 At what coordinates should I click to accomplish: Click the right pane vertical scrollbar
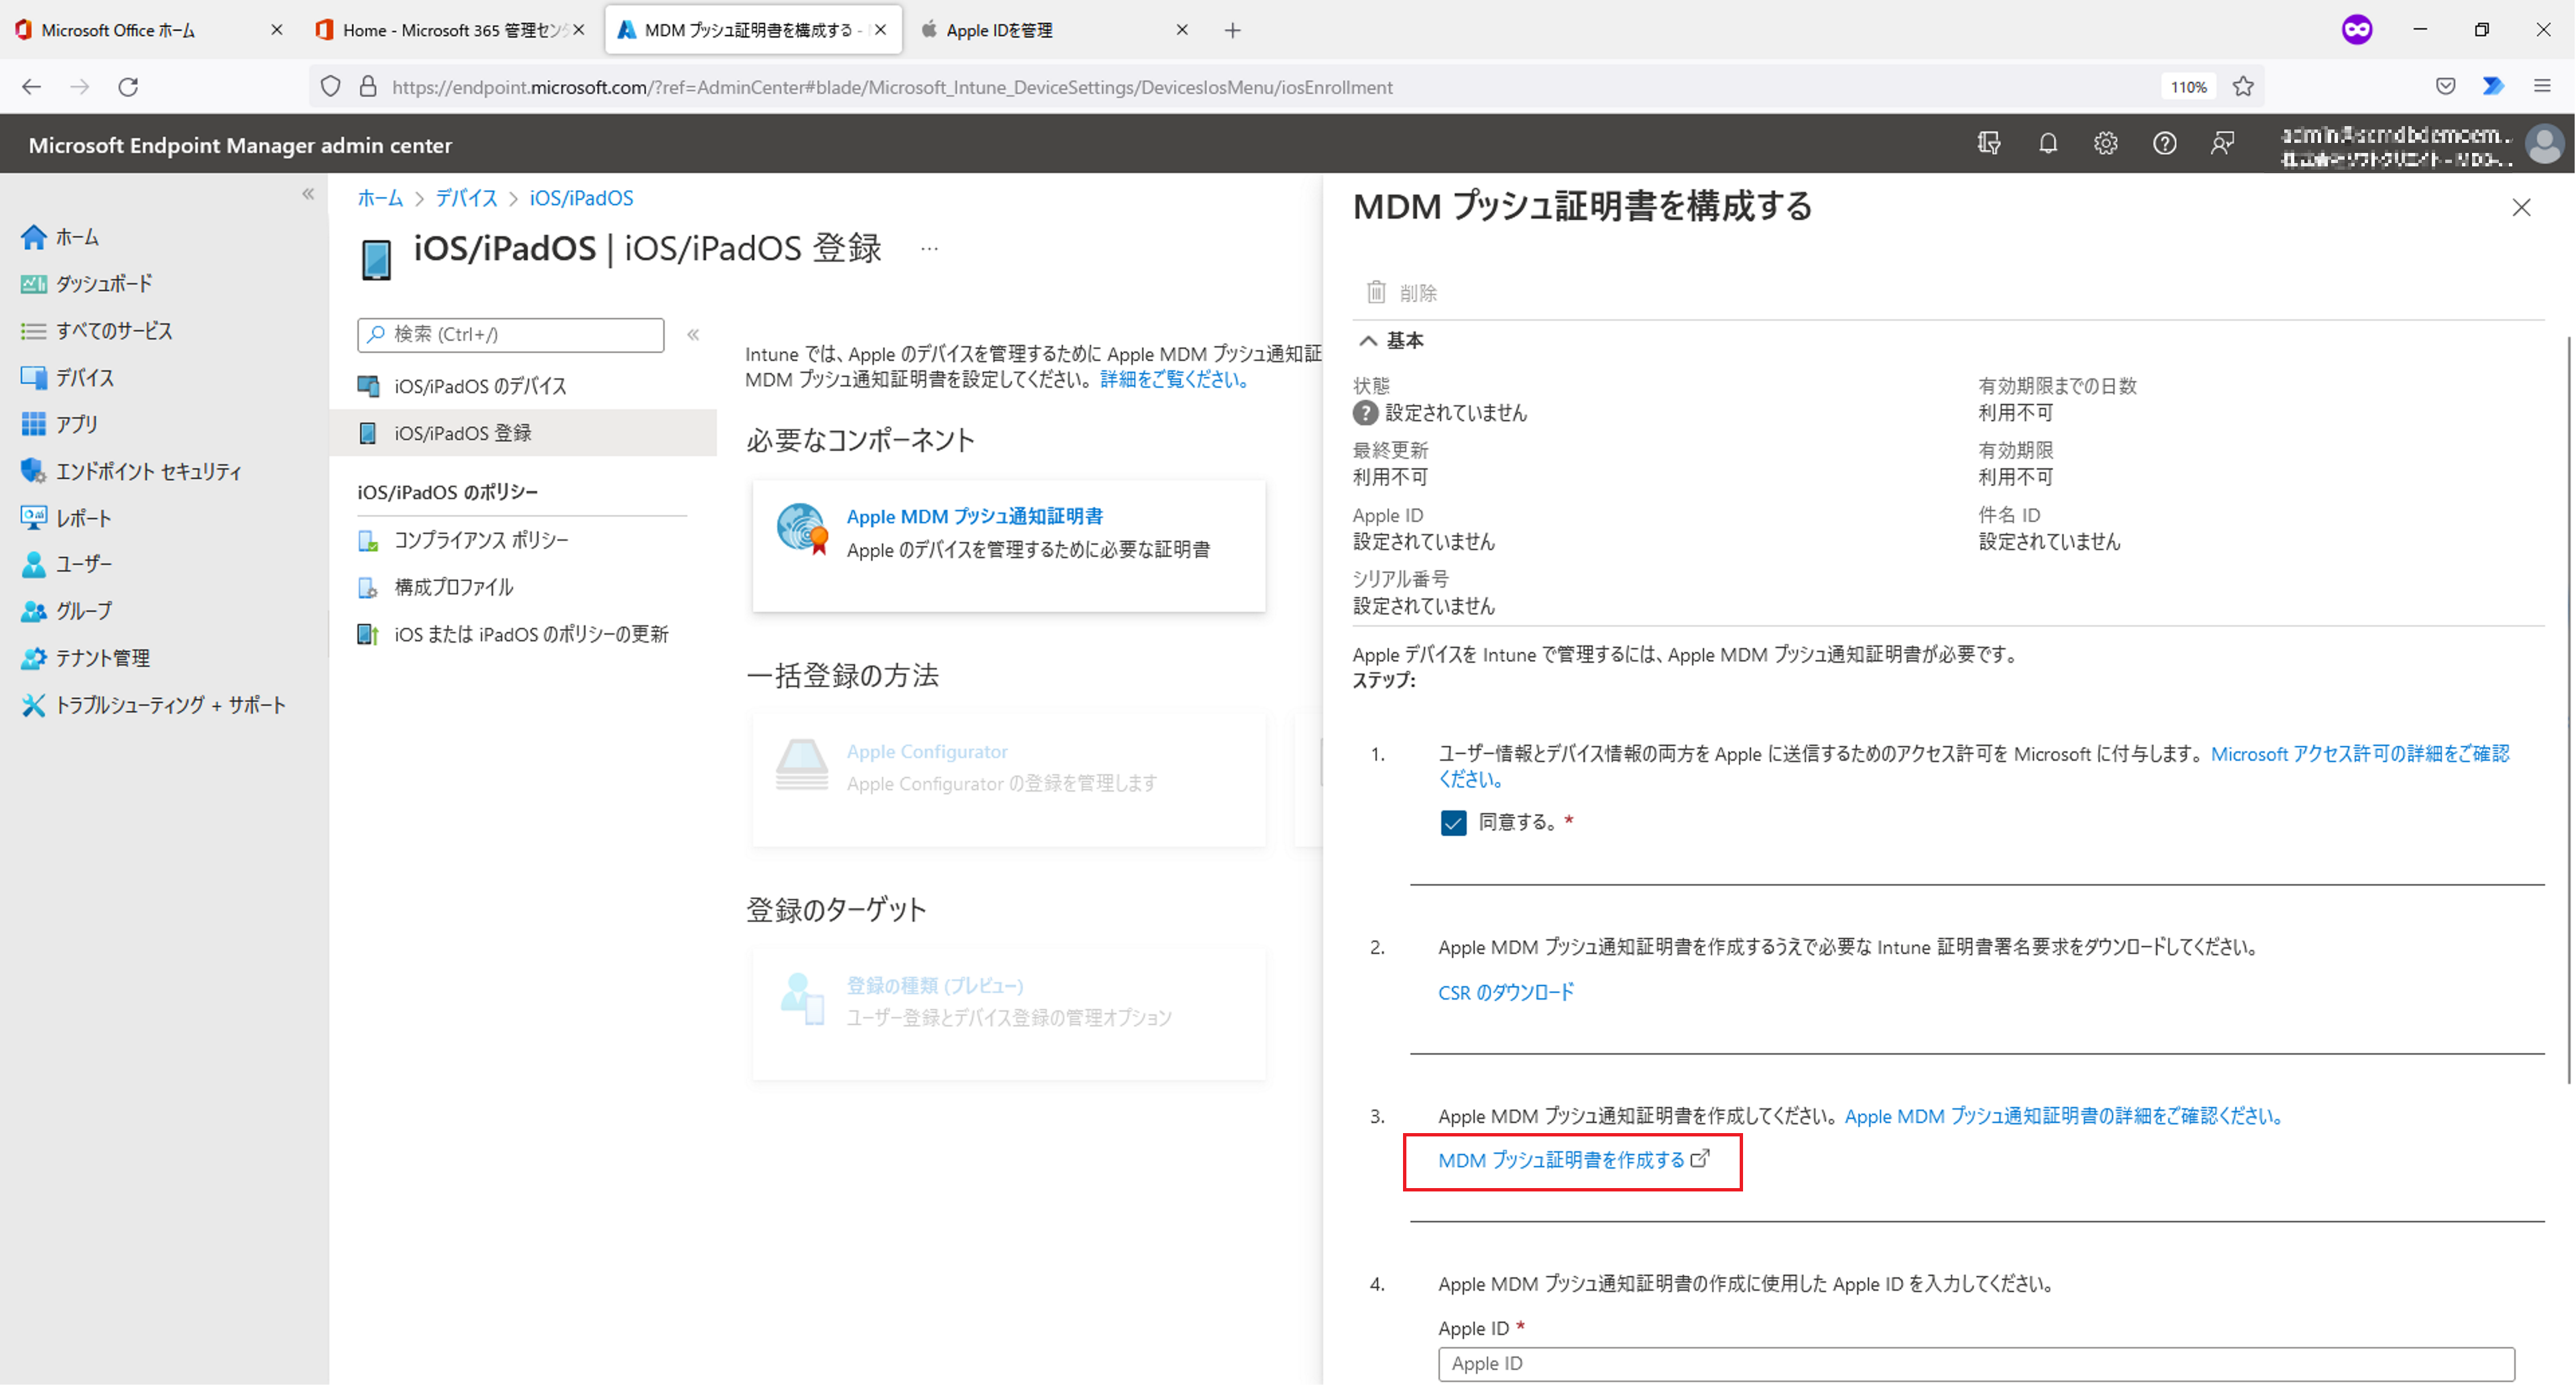click(x=2569, y=710)
